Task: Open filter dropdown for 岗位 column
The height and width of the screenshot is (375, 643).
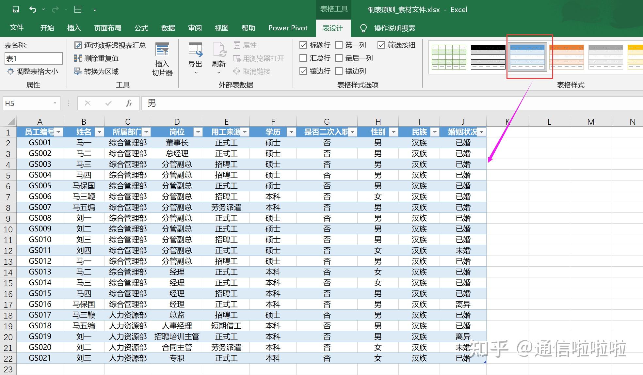Action: click(x=198, y=132)
